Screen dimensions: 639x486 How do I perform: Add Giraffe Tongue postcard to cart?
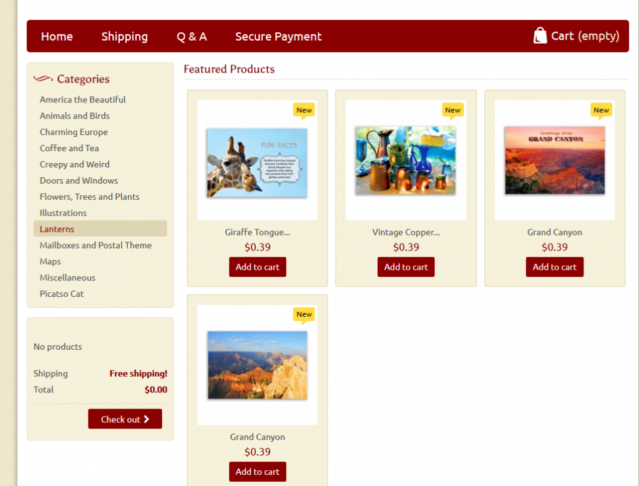point(258,267)
